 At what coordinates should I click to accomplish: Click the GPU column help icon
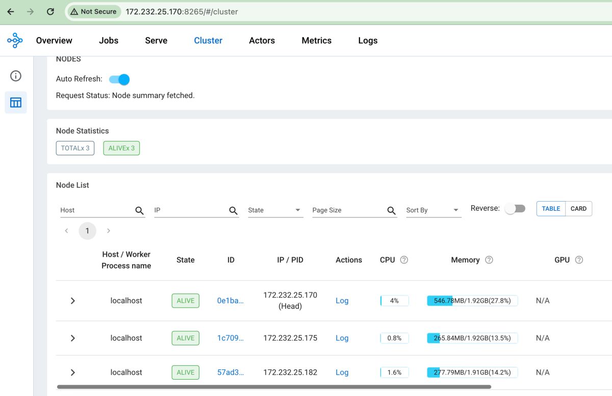(579, 260)
